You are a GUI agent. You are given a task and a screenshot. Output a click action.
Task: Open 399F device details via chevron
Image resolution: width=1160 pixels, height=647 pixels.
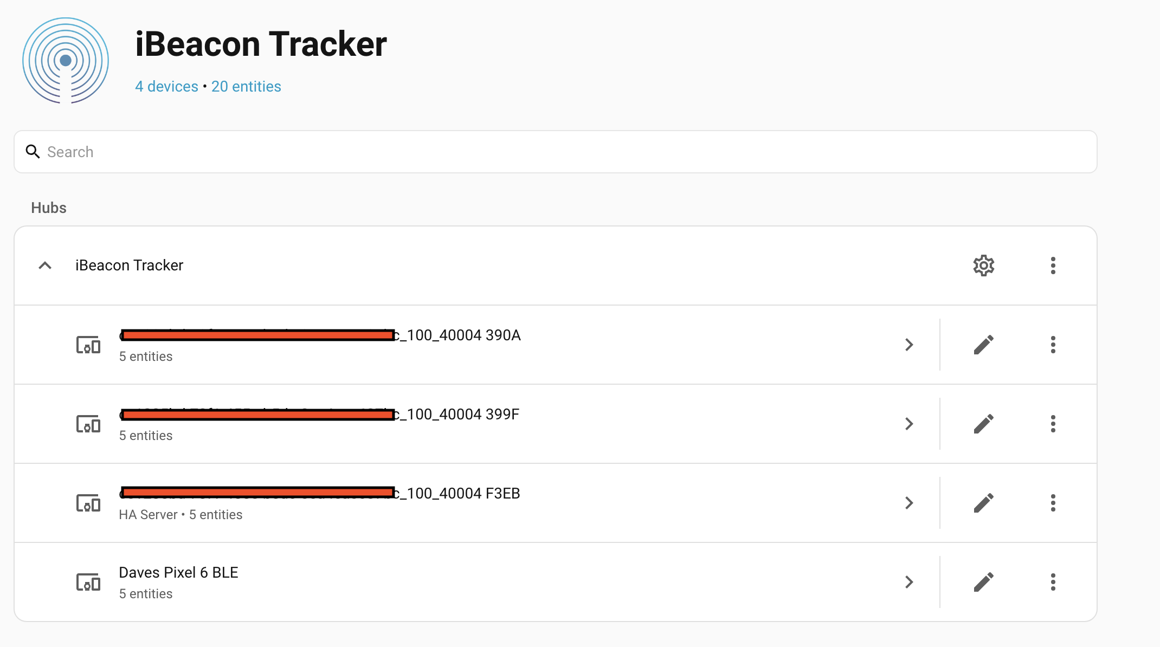click(909, 424)
